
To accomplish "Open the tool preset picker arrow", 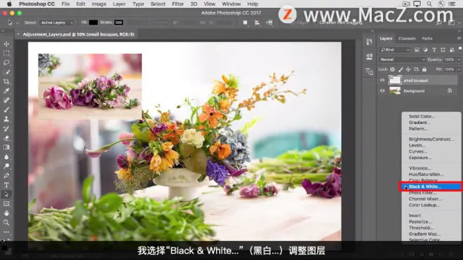I will [17, 22].
